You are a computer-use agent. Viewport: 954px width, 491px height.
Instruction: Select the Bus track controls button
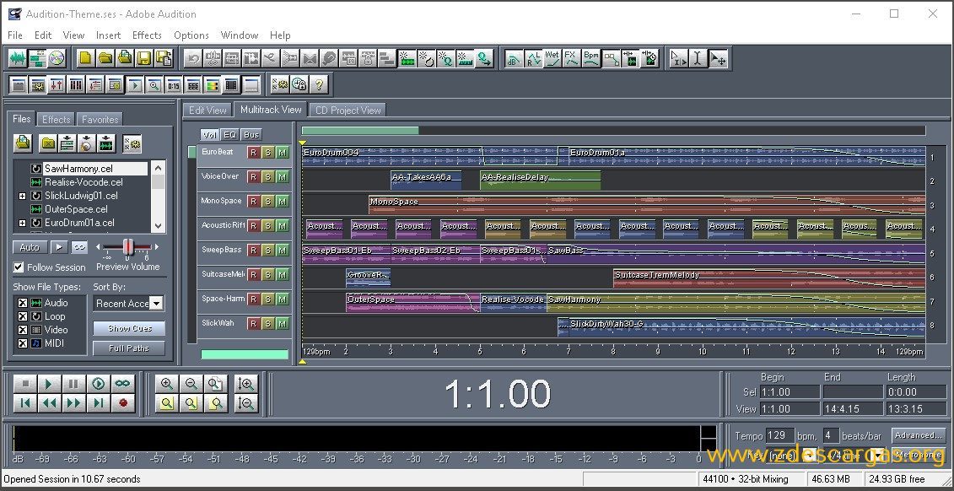(x=251, y=135)
